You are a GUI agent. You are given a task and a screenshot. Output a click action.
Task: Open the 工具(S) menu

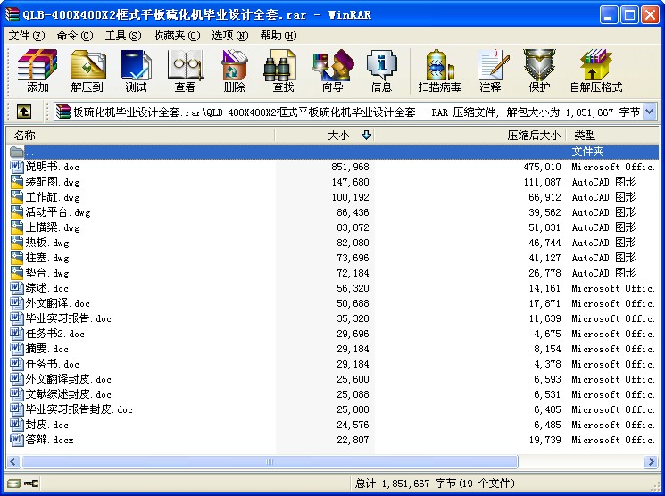[122, 36]
